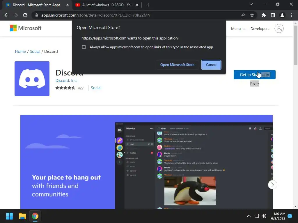Click the lock icon in address bar

pos(37,15)
